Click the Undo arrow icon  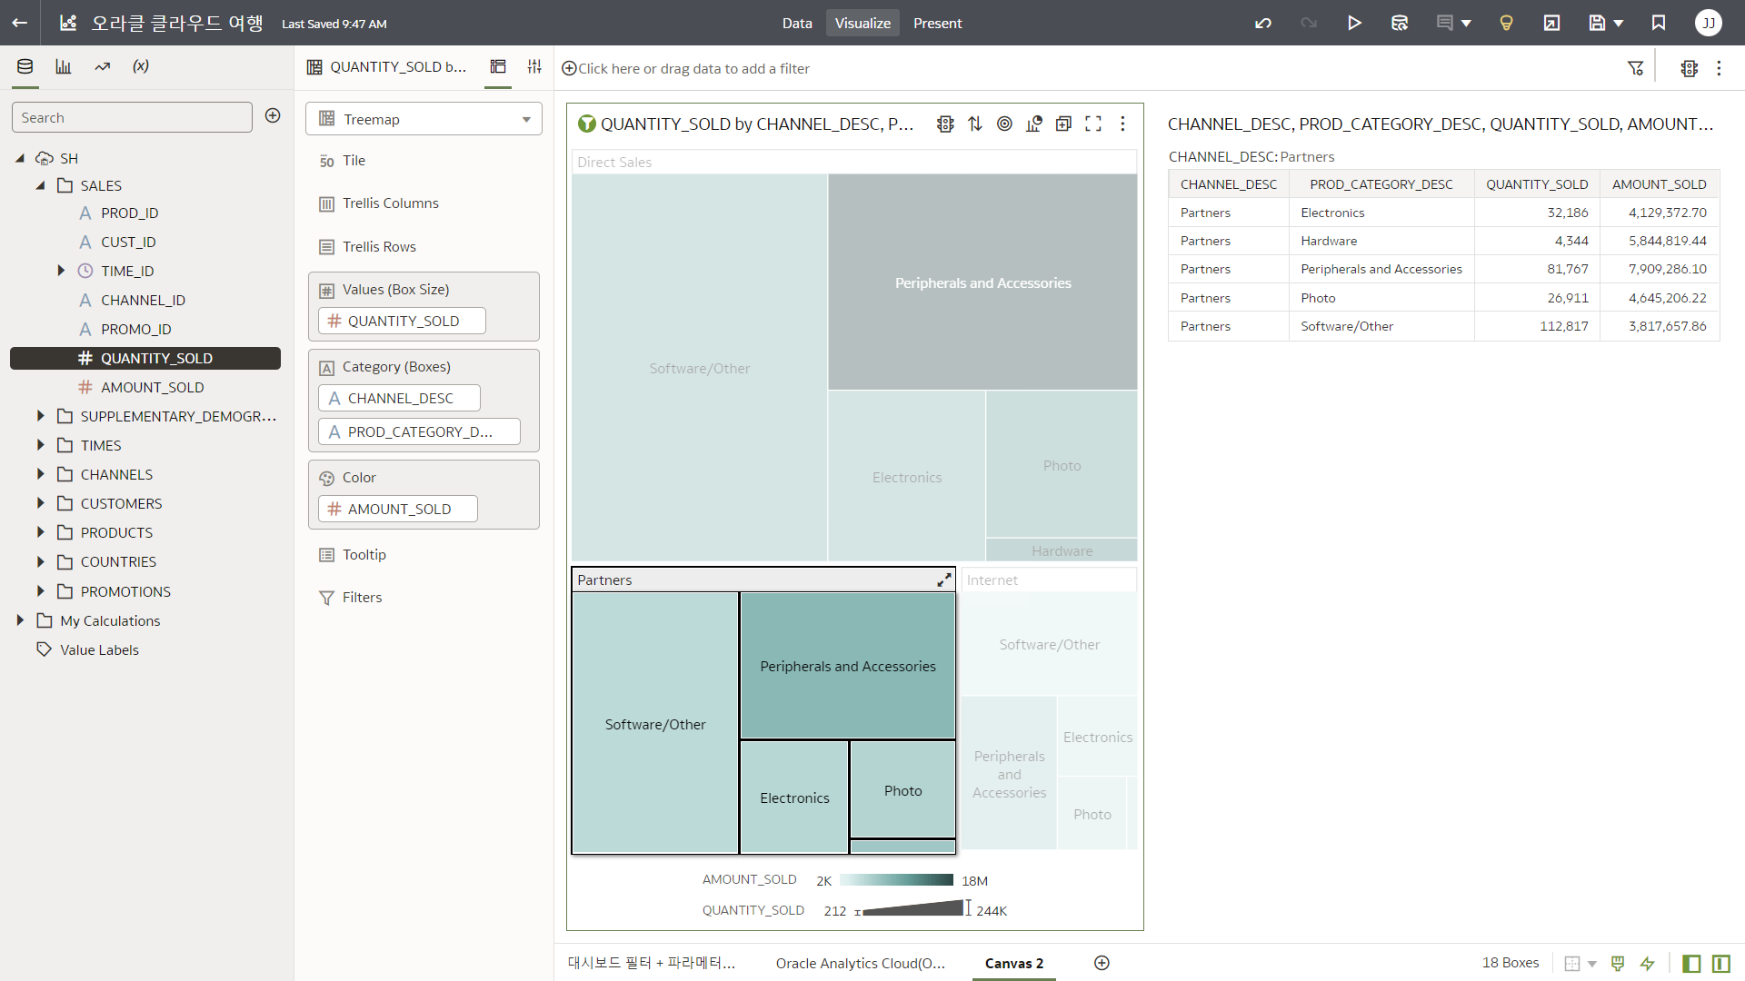coord(1263,23)
